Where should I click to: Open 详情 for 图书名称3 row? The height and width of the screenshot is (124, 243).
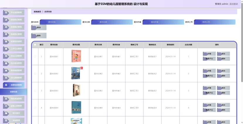pos(209,88)
